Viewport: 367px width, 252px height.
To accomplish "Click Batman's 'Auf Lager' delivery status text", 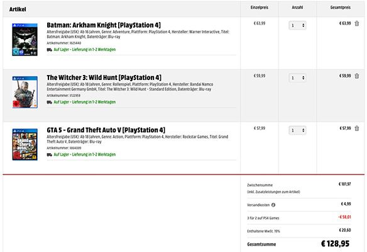I will click(85, 50).
